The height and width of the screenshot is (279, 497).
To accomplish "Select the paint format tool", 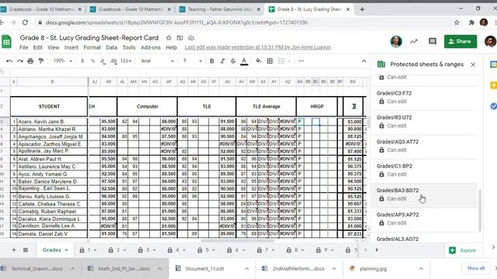I will coord(41,60).
